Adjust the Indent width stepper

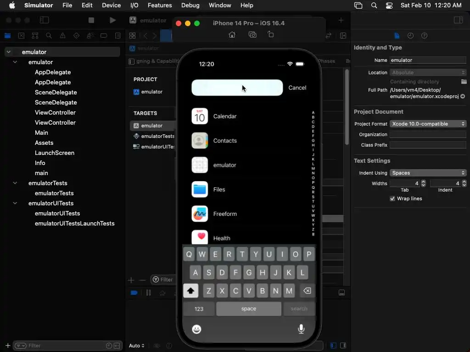(464, 183)
